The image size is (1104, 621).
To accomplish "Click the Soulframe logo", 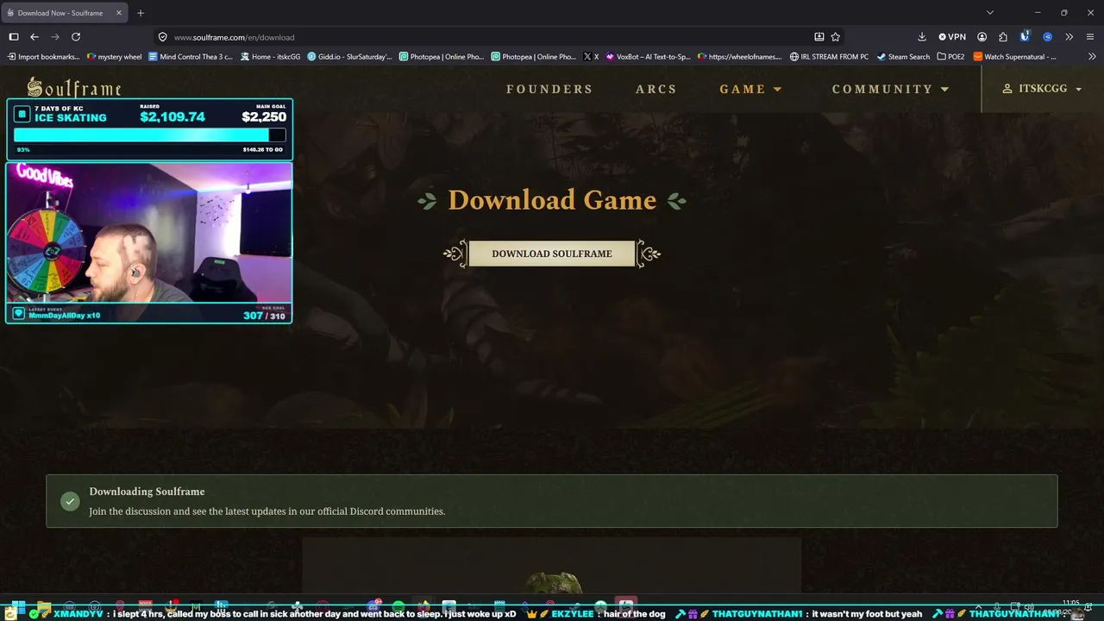I will click(74, 87).
